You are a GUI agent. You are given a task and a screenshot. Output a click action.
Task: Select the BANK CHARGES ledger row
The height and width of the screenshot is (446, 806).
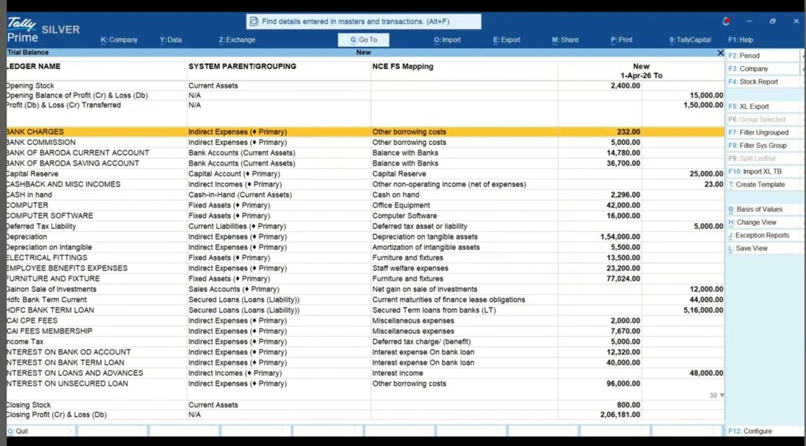[365, 132]
